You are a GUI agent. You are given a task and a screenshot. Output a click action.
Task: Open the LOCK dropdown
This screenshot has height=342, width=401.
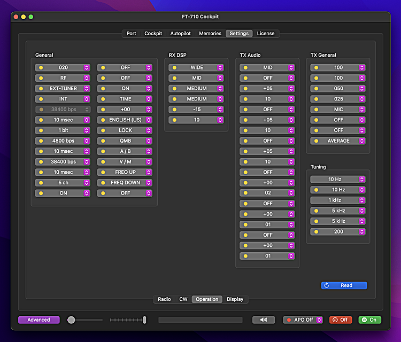pos(125,130)
